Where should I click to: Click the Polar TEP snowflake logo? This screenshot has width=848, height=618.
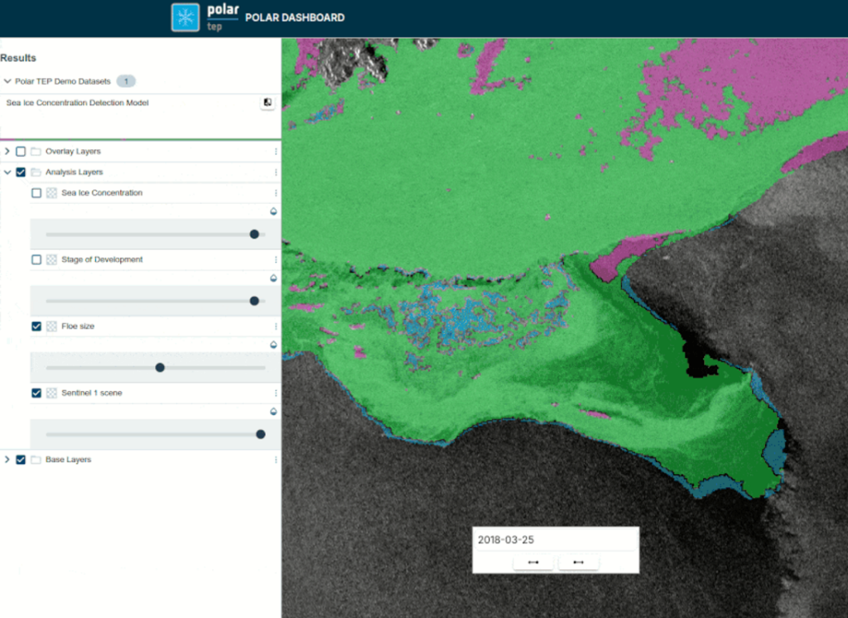click(185, 17)
